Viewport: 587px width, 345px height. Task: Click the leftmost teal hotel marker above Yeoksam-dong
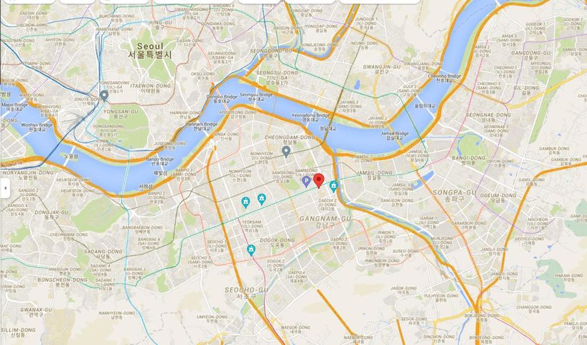coord(246,203)
